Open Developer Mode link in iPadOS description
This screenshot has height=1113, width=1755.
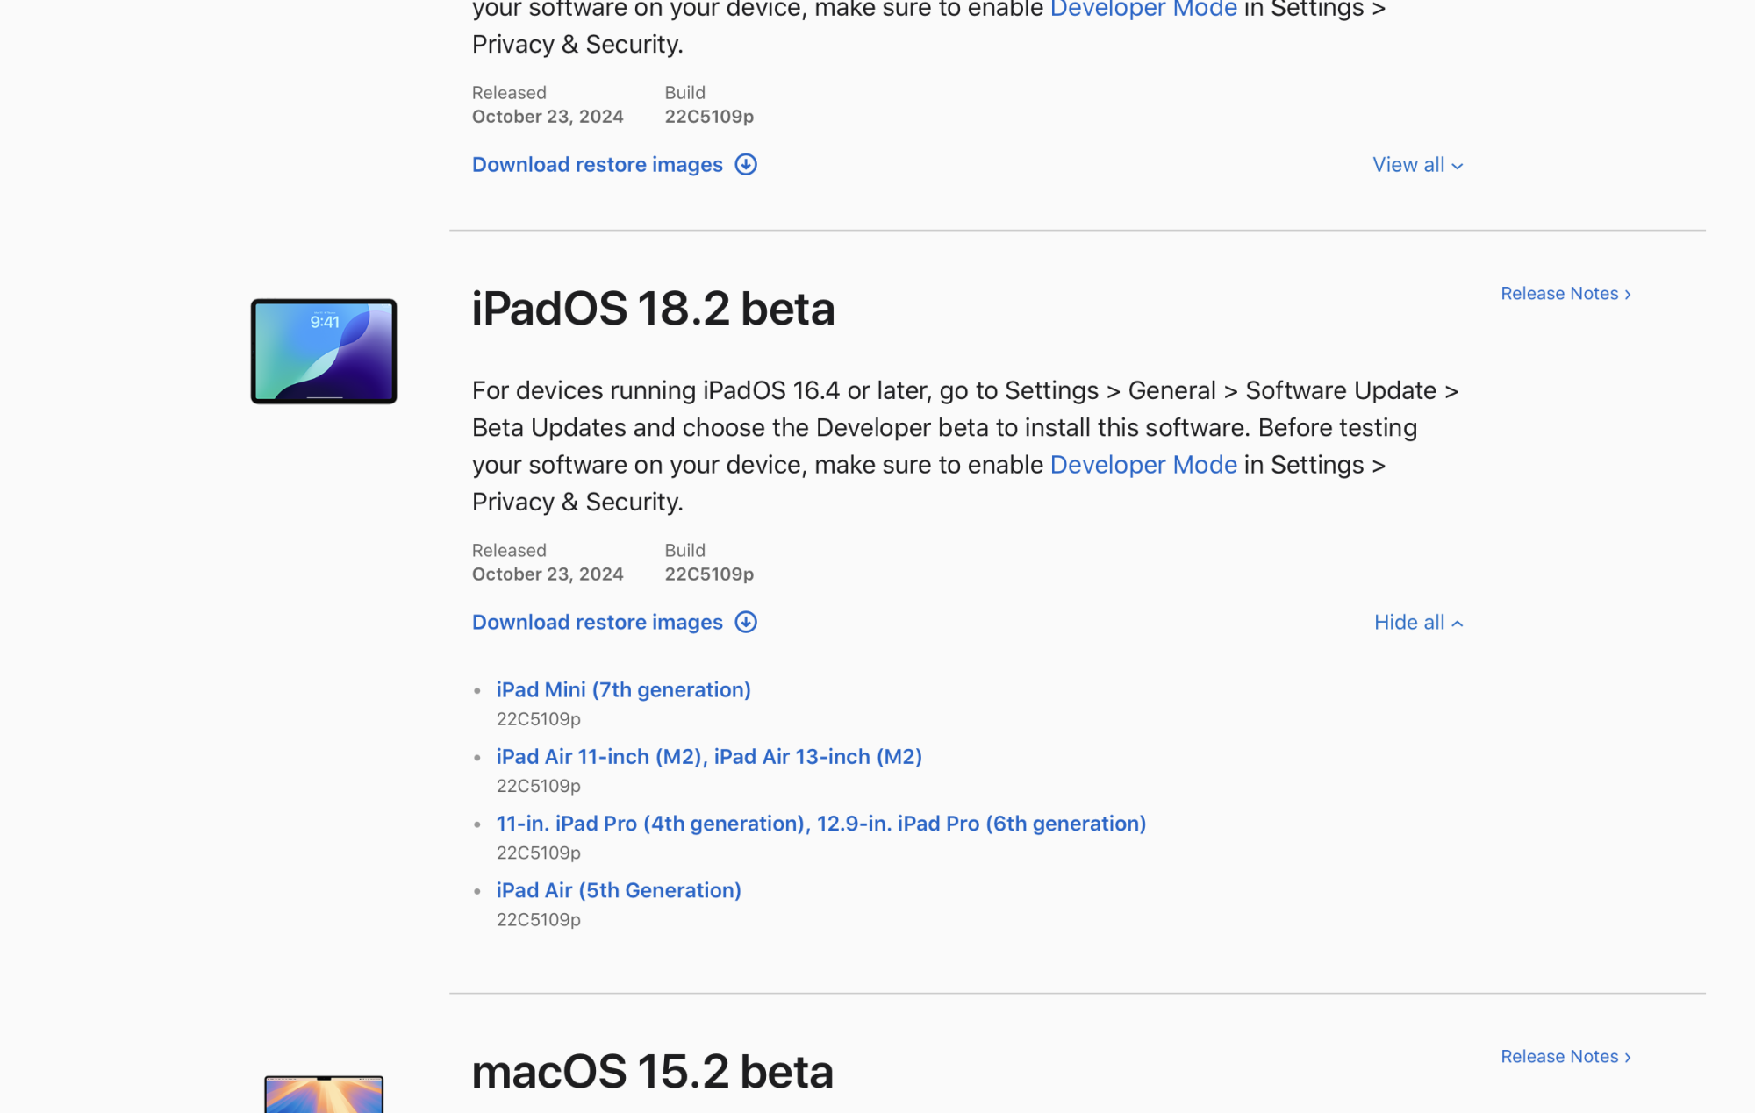click(x=1143, y=464)
